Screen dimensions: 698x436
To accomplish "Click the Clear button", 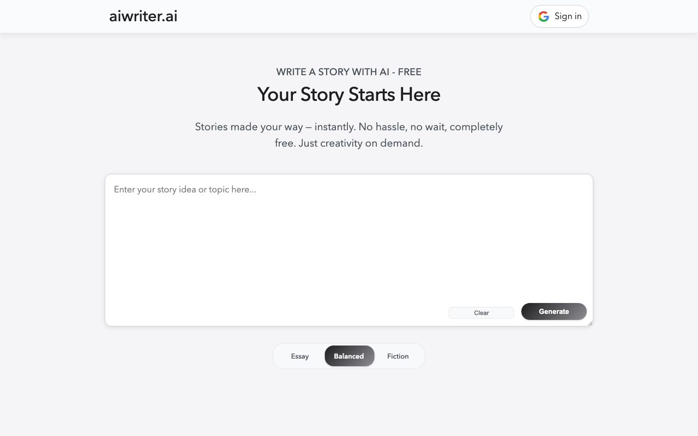I will click(x=481, y=312).
